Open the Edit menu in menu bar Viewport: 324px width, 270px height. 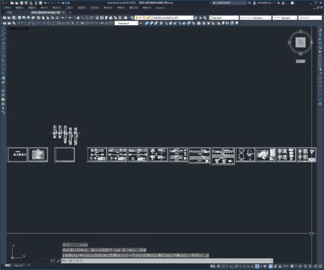click(19, 7)
